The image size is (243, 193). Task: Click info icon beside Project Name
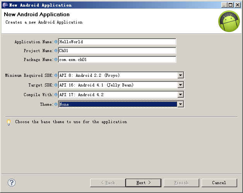(56, 51)
